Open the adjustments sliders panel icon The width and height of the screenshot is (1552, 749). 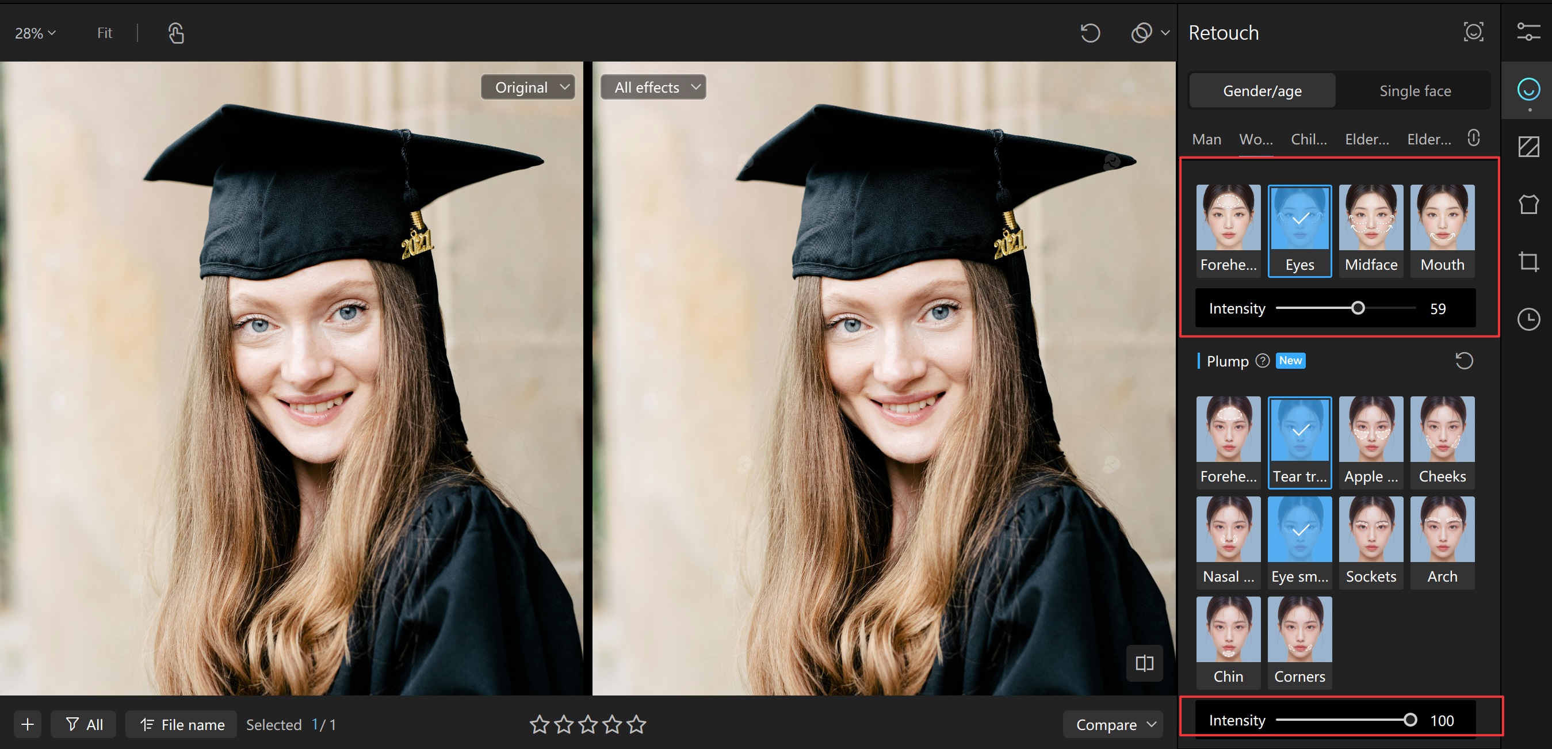[1528, 32]
